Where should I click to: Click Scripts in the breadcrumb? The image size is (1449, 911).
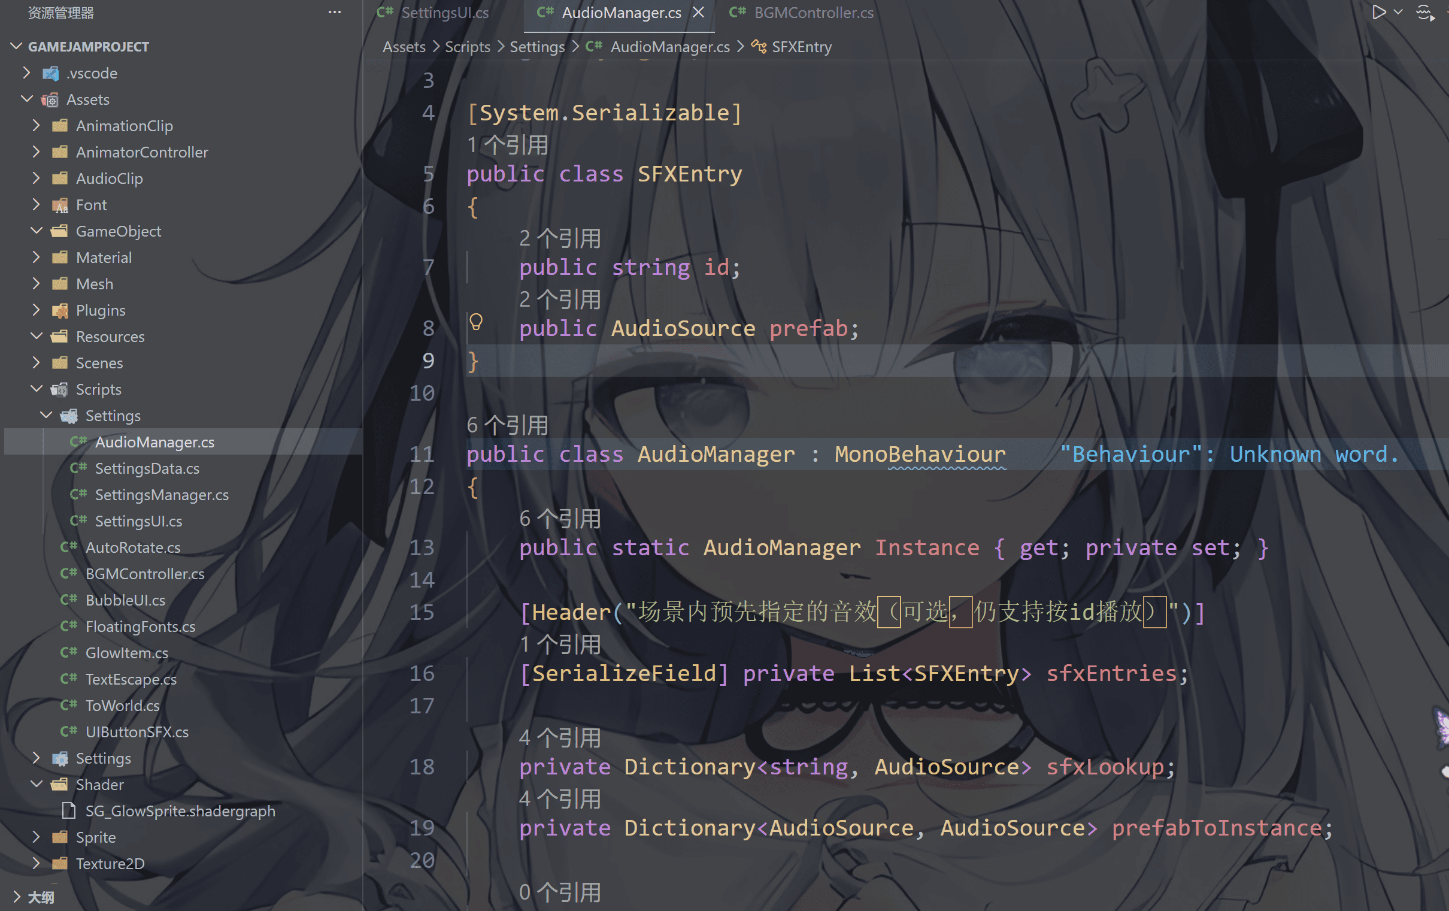tap(467, 47)
